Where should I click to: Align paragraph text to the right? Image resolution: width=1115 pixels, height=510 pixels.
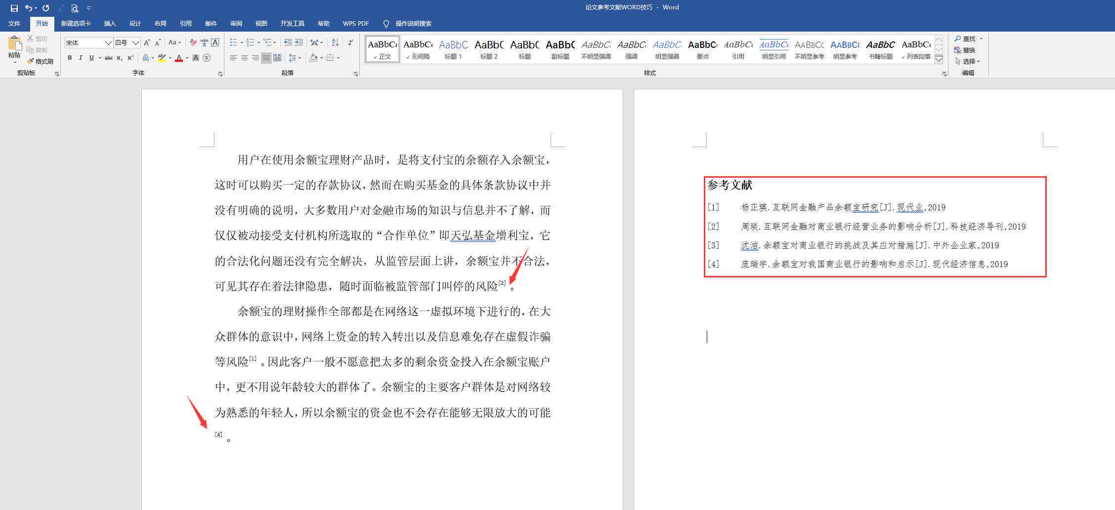[x=256, y=58]
